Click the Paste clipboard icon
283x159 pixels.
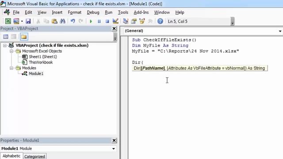[54, 21]
